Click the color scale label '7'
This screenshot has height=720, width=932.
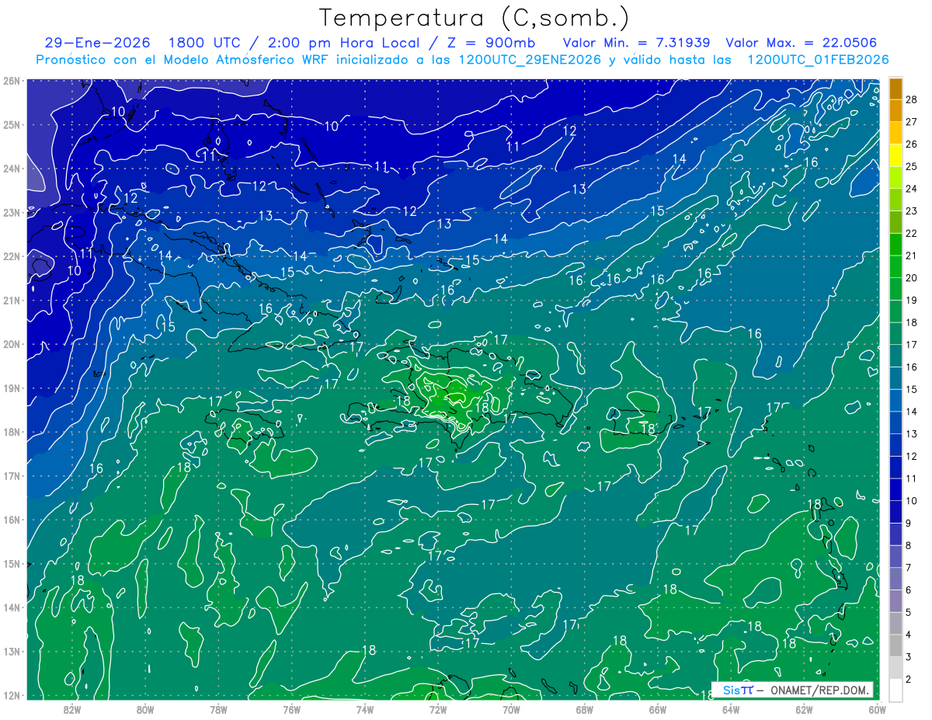[909, 568]
